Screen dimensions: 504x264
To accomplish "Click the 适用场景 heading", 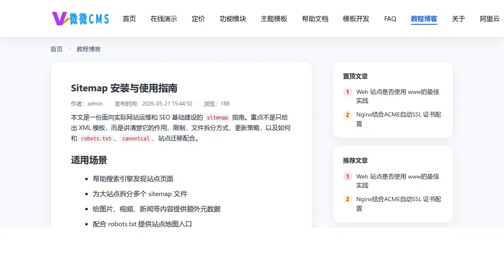I will click(89, 160).
